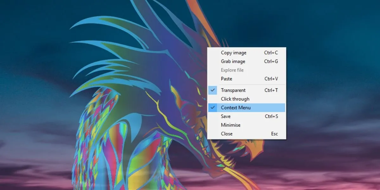Toggle the highlighted Context Menu option

[247, 108]
